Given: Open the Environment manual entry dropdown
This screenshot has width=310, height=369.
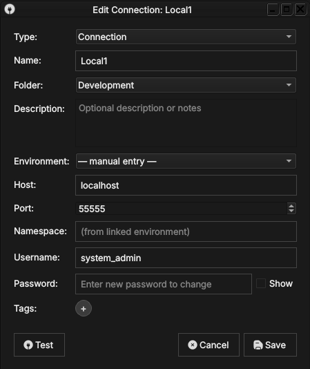Looking at the screenshot, I should [x=186, y=161].
